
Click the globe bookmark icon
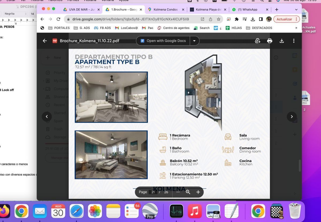click(42, 28)
